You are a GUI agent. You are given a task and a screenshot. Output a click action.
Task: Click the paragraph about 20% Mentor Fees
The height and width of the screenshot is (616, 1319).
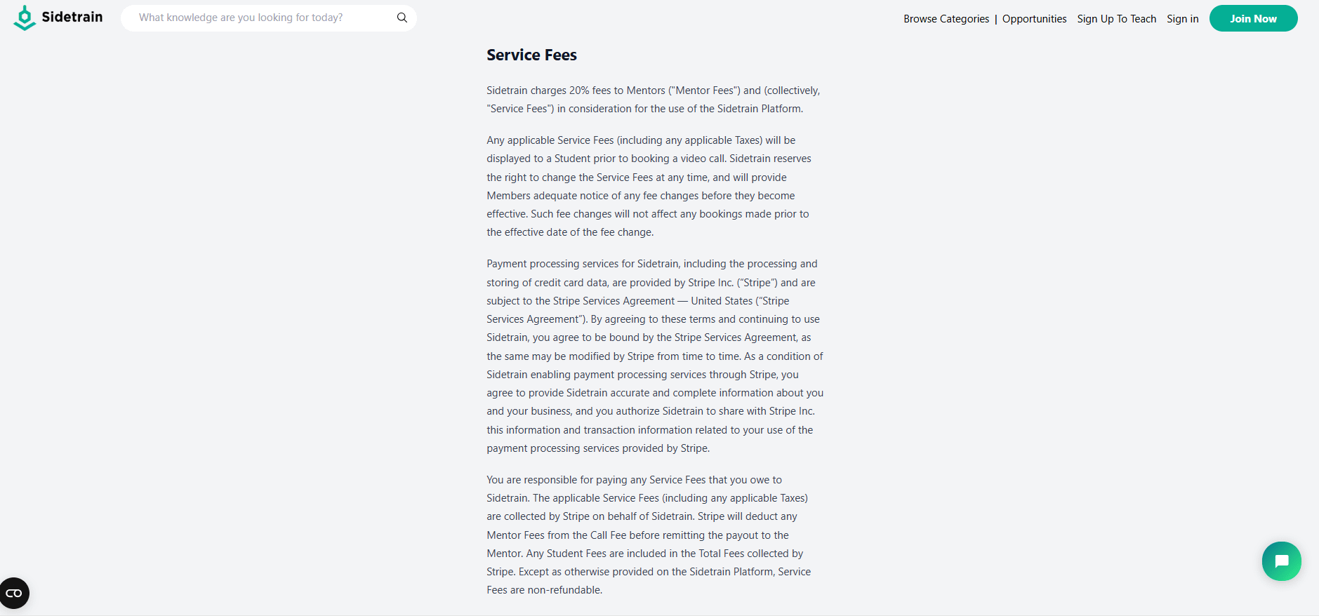point(653,100)
